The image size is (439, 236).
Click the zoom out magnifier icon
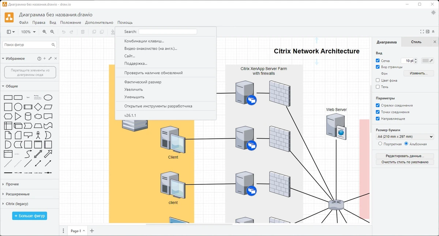coord(52,32)
